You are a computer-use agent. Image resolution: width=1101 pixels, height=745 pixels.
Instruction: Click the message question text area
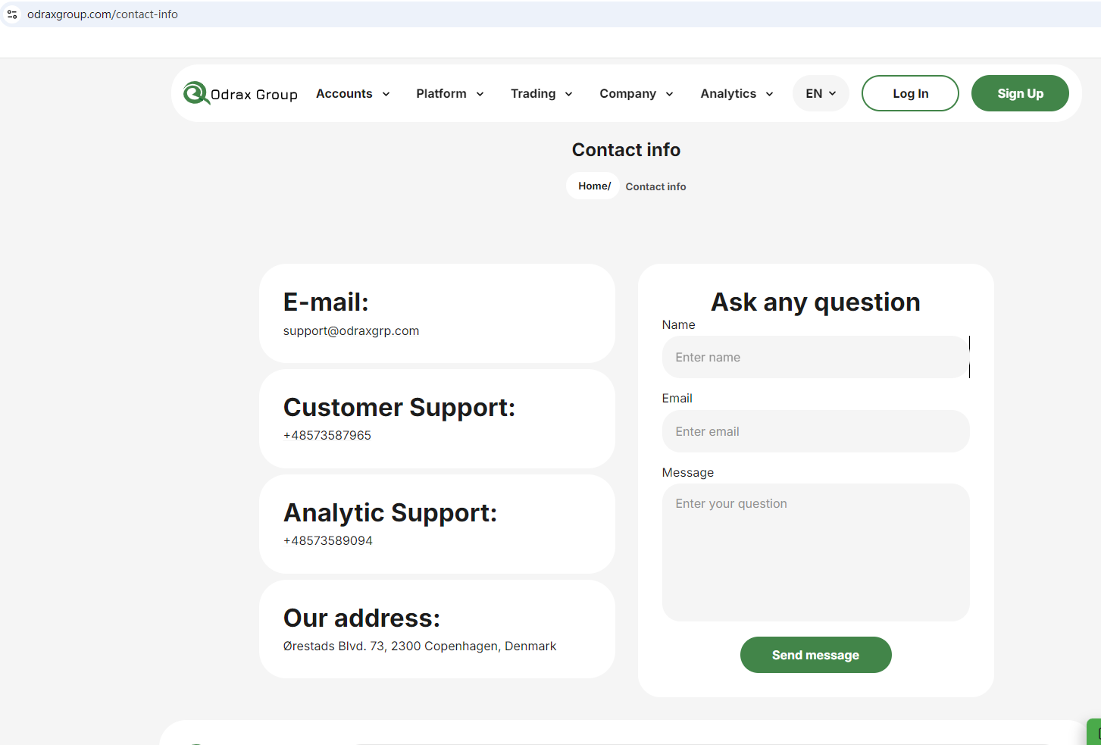click(x=815, y=552)
